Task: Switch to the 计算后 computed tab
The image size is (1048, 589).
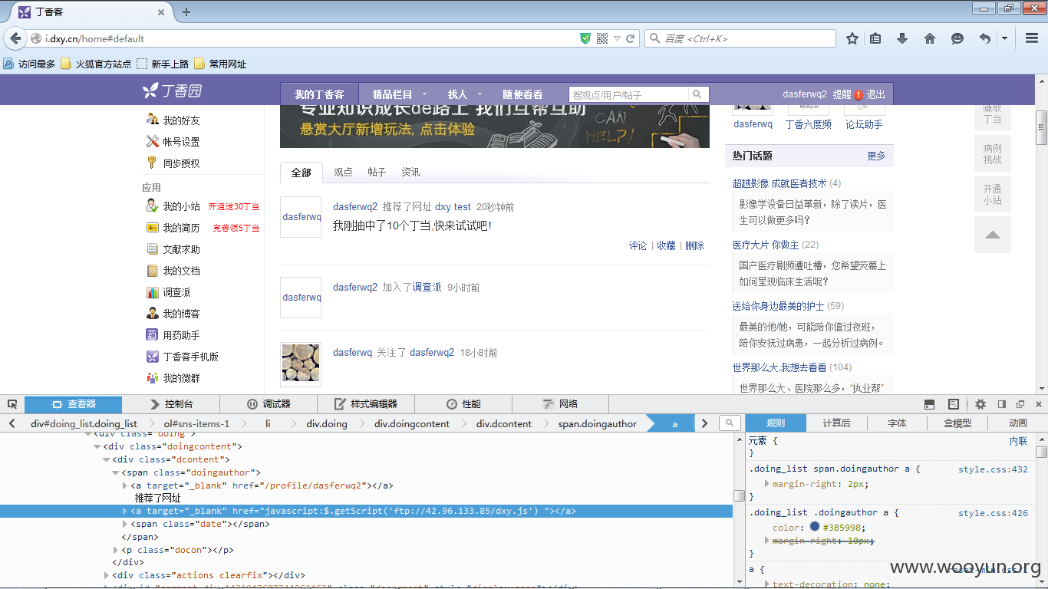Action: (x=836, y=423)
